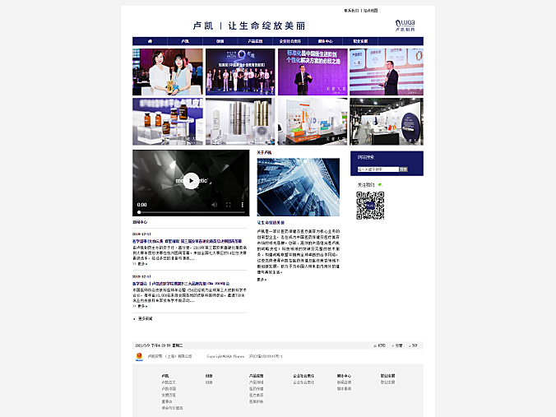The height and width of the screenshot is (417, 556).
Task: Click footer 创新 sub-item link
Action: (209, 382)
